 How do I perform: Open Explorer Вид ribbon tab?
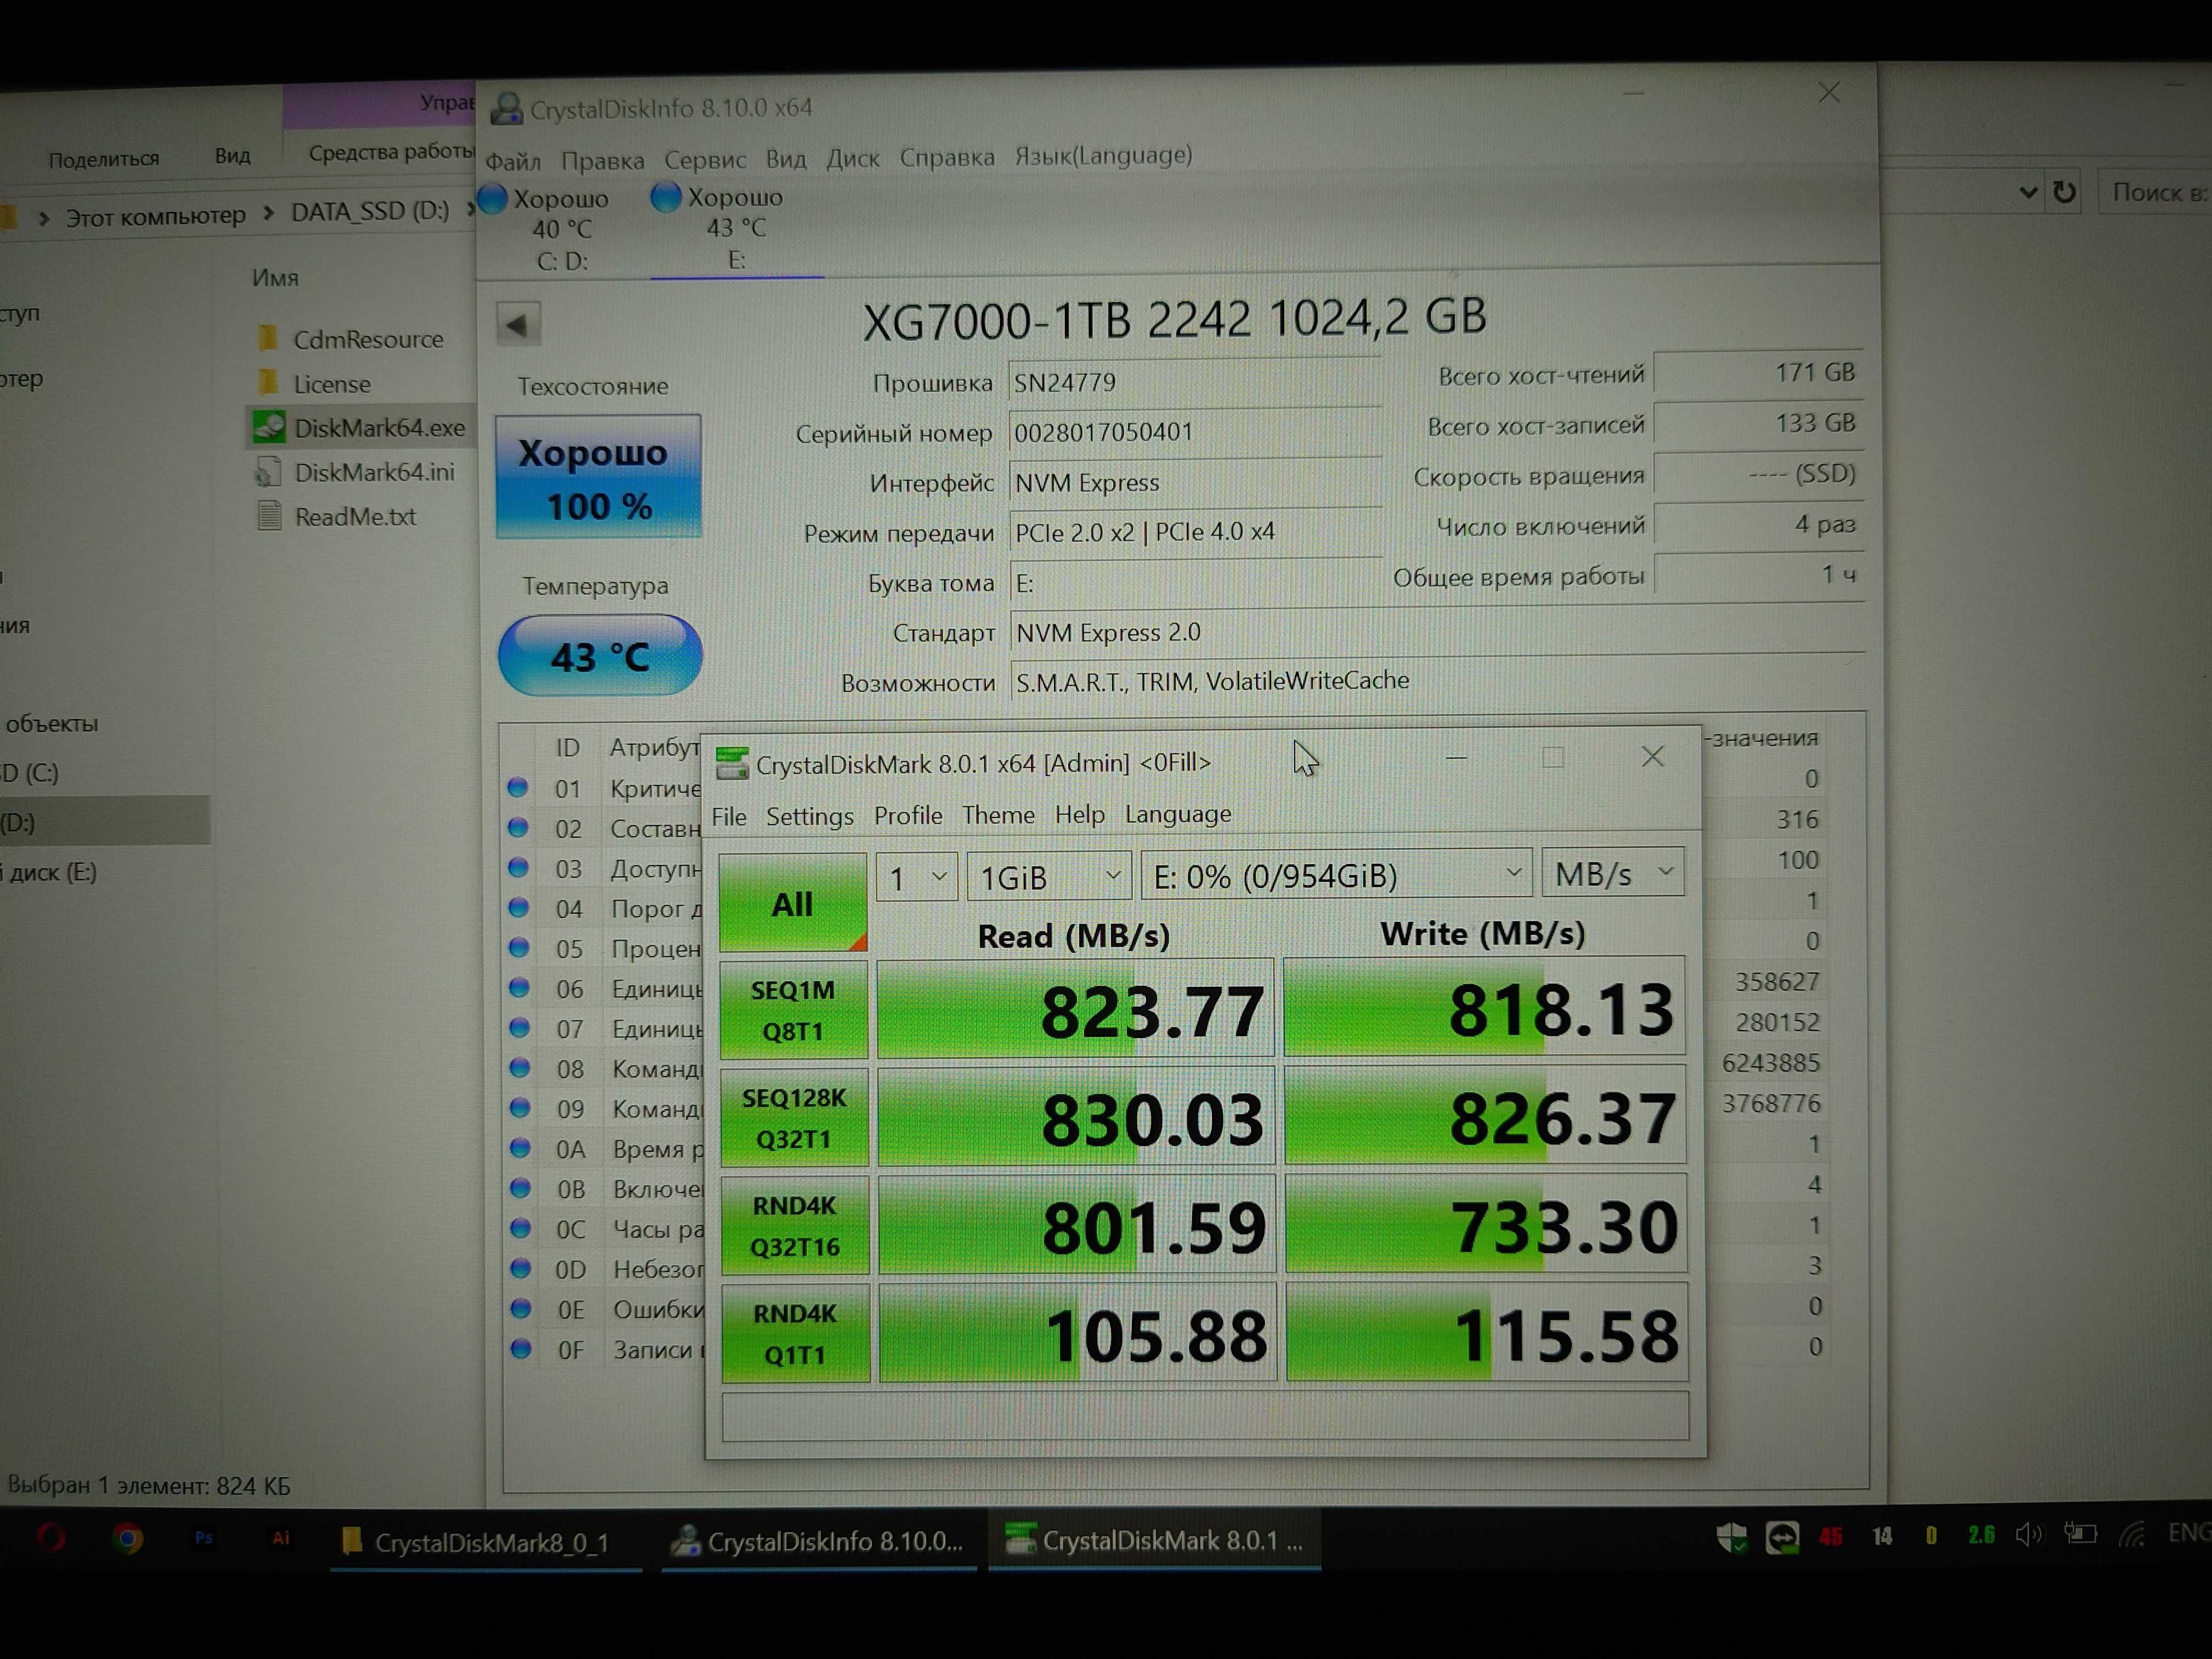point(232,155)
